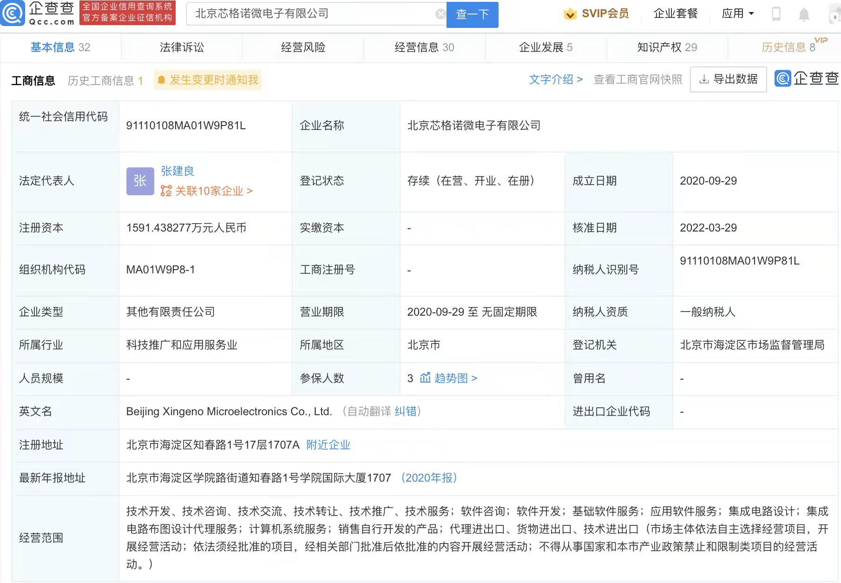Select business term 2020-09-29 至 无固定期限
Viewport: 841px width, 583px height.
472,311
